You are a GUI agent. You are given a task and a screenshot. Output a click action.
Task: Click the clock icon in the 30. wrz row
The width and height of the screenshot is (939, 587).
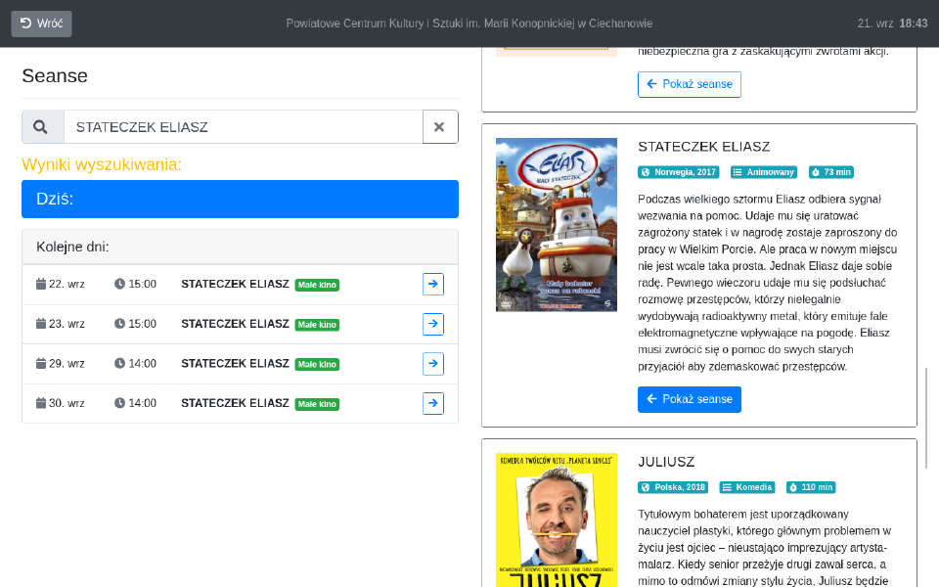[119, 403]
